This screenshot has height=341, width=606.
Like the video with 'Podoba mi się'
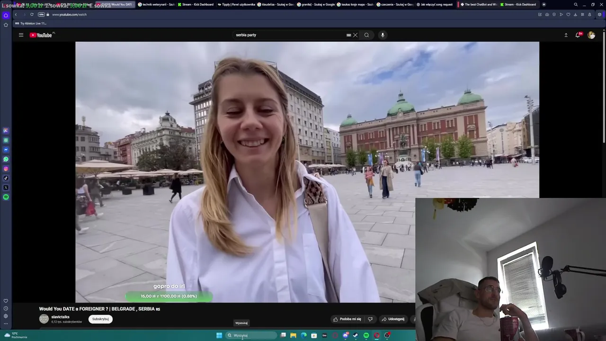347,319
